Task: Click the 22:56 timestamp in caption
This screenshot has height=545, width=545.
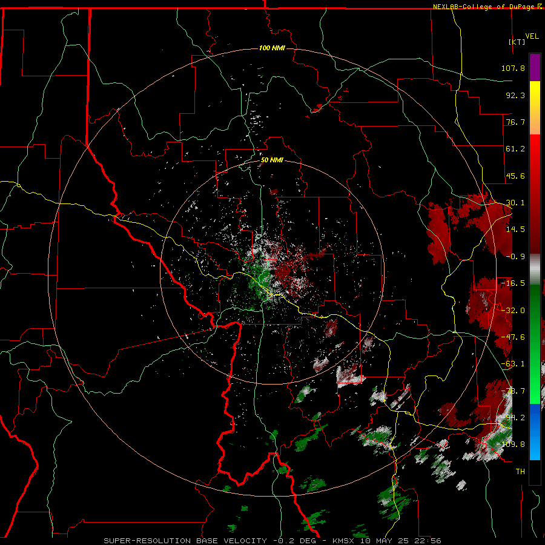Action: (428, 541)
